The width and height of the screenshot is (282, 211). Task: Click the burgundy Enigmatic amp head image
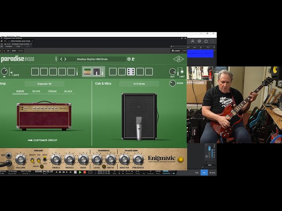(44, 116)
